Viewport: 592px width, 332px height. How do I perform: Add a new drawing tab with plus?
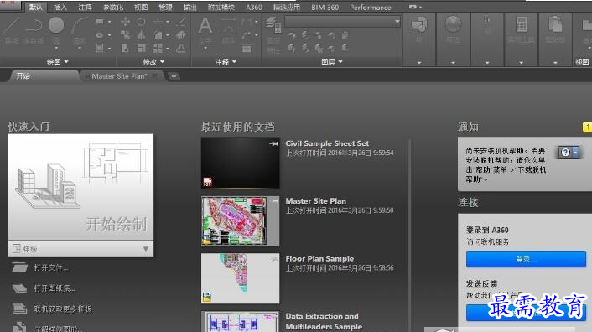coord(174,76)
